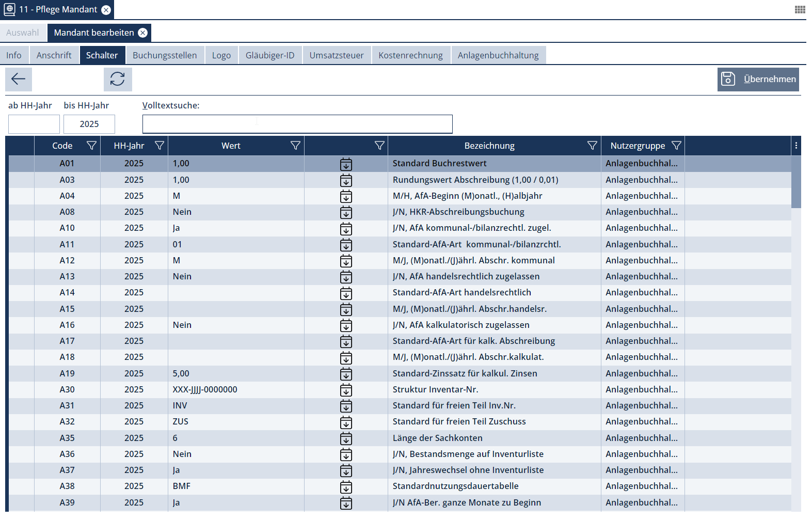Switch to the Umsatzsteuer tab
Viewport: 812px width, 520px height.
click(336, 55)
